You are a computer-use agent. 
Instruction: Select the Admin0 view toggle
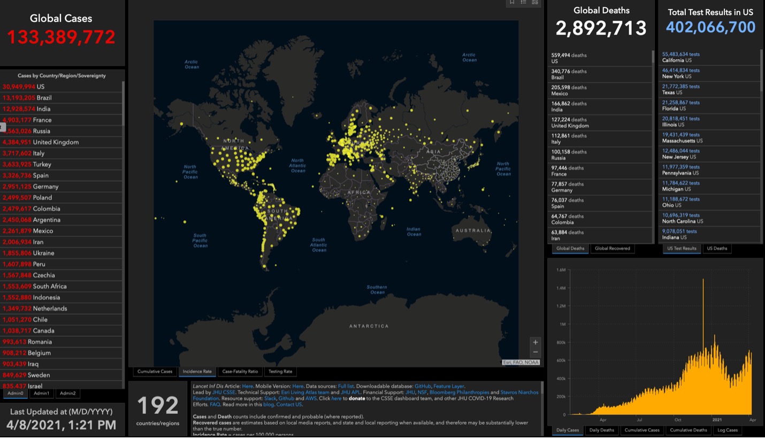click(17, 393)
